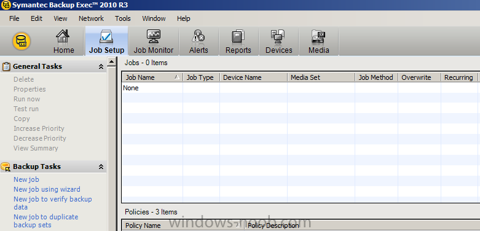Click the General Tasks section header
The width and height of the screenshot is (480, 231).
53,66
